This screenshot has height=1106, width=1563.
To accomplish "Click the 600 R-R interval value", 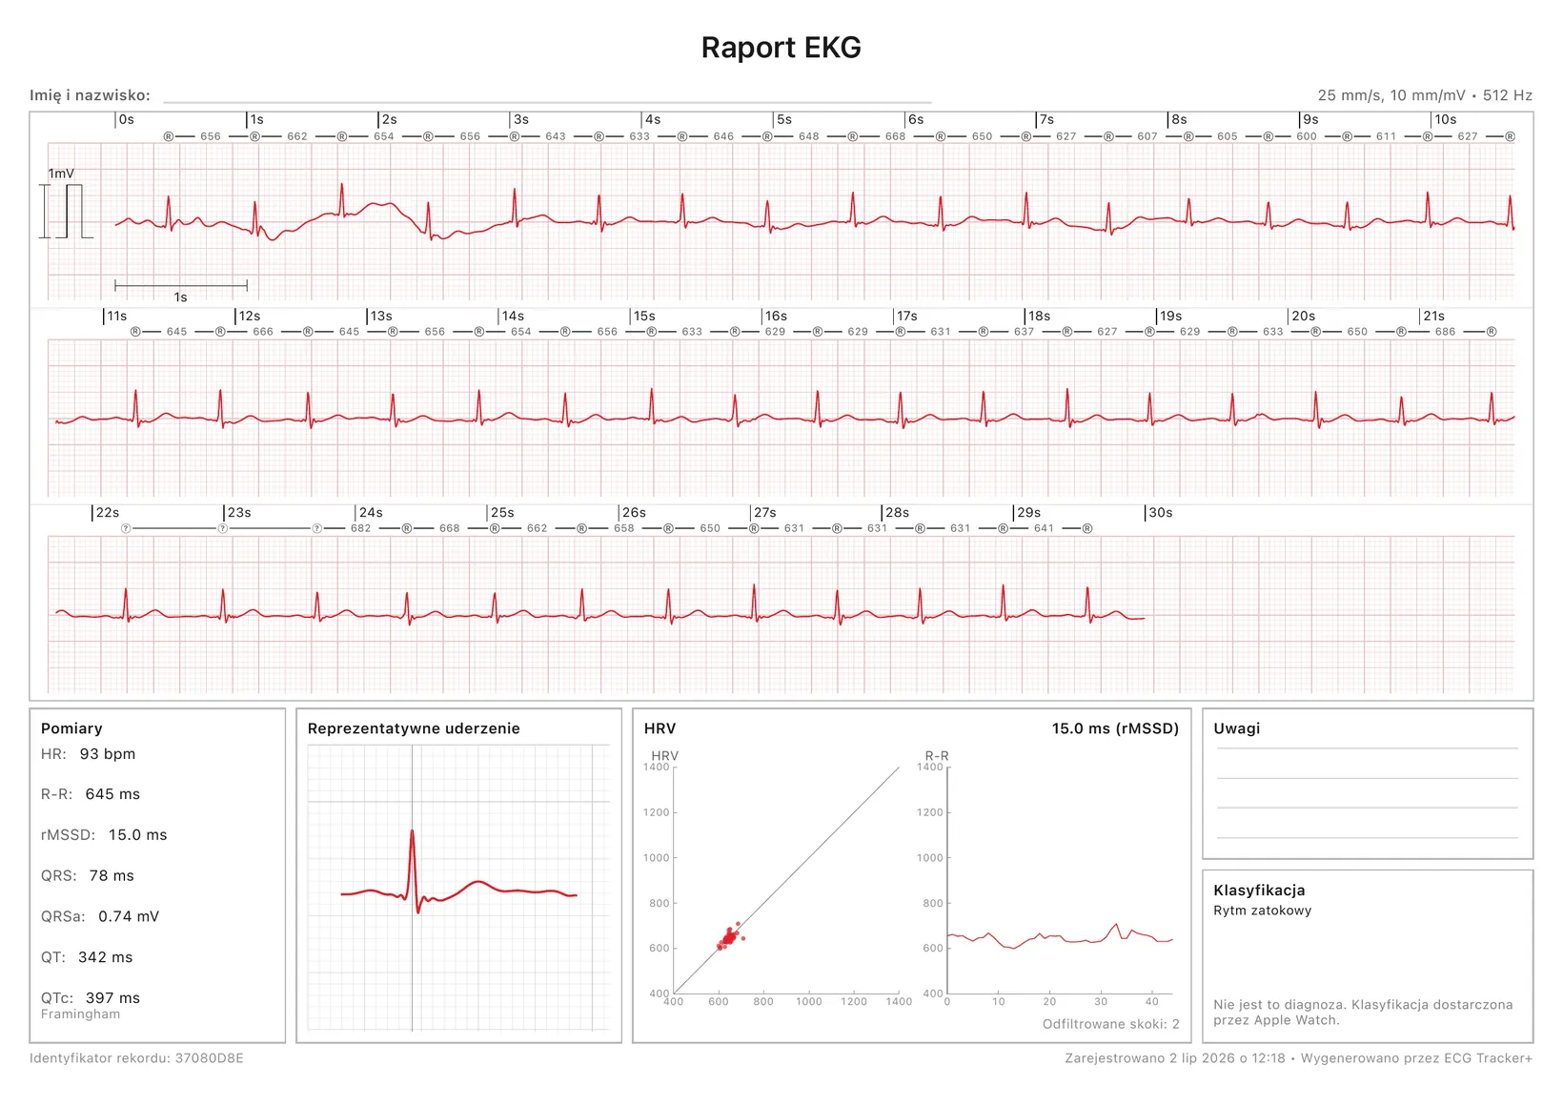I will (x=1307, y=136).
